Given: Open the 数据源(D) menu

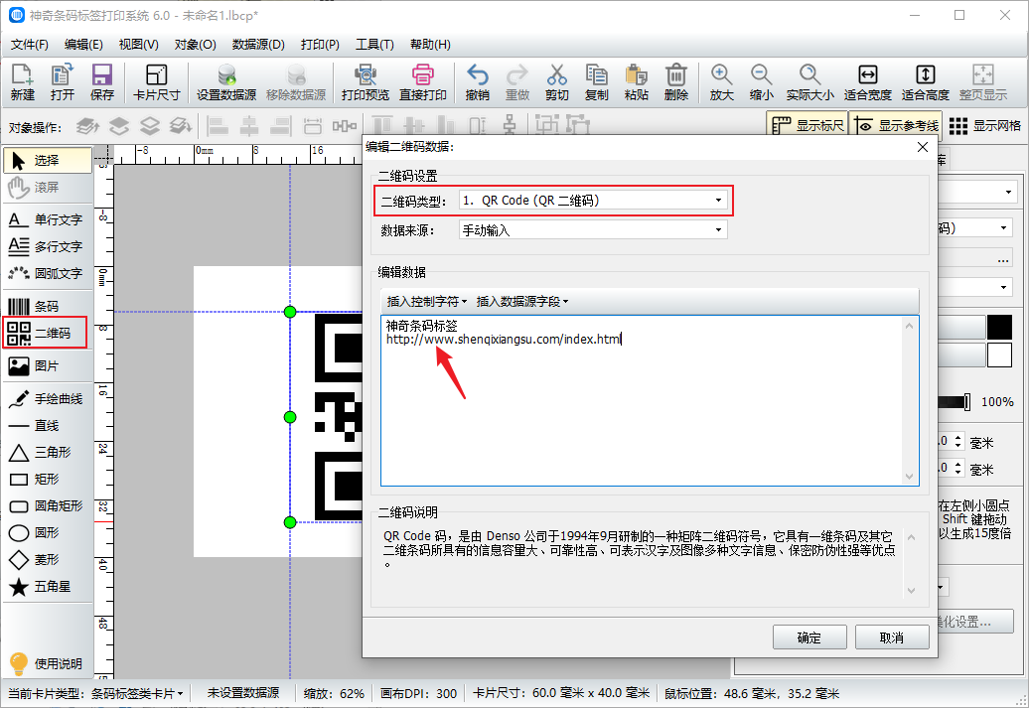Looking at the screenshot, I should 258,45.
